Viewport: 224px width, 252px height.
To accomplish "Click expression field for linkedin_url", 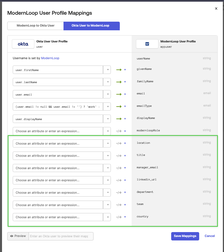I will [58, 180].
